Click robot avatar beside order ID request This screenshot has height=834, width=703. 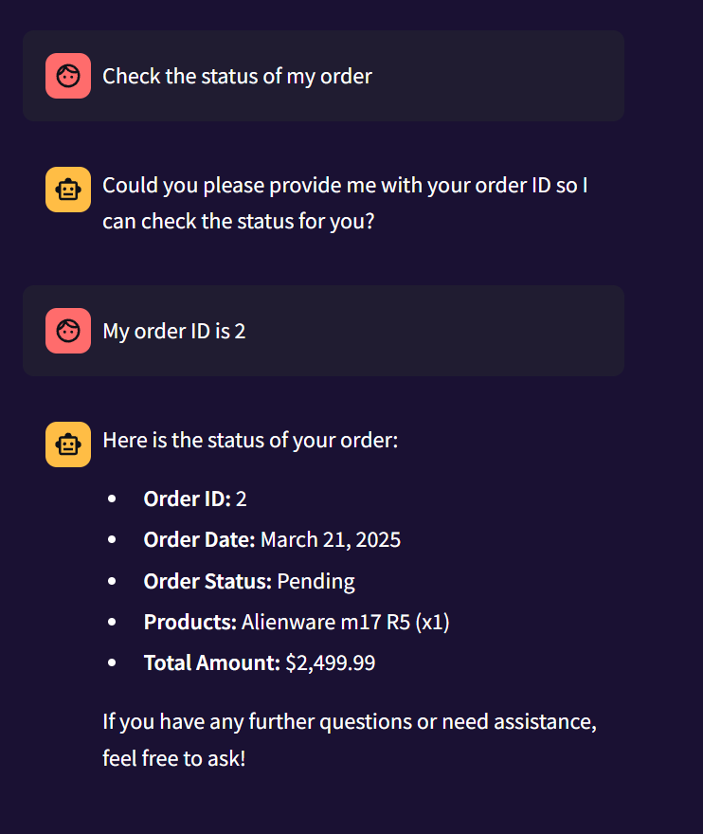pos(68,190)
